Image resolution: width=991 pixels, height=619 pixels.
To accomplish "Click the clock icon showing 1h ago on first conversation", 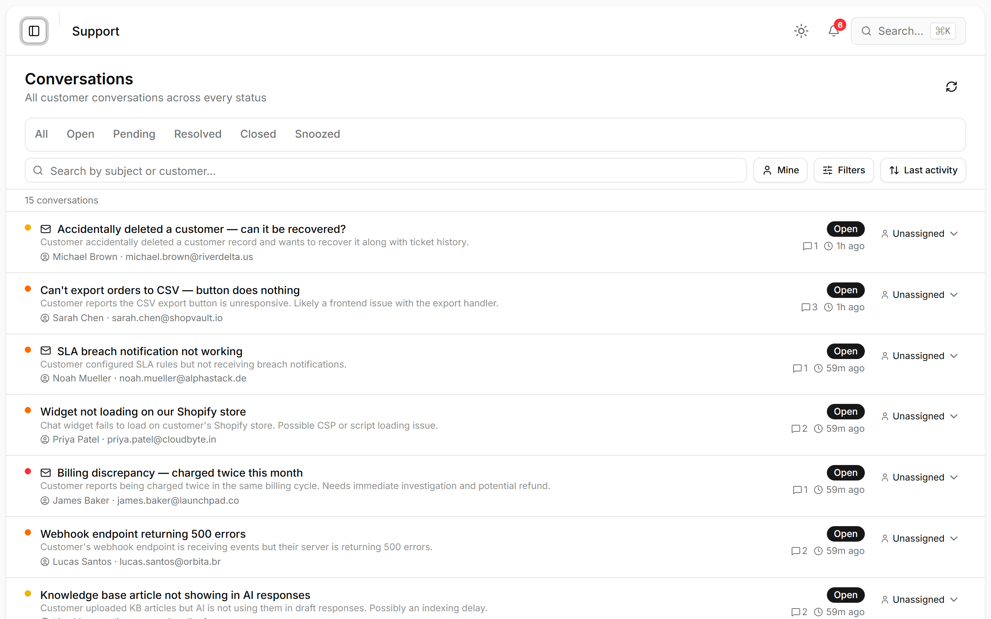I will tap(829, 246).
